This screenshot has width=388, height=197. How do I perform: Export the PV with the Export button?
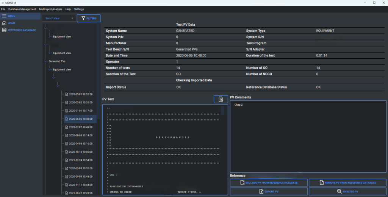pyautogui.click(x=269, y=192)
